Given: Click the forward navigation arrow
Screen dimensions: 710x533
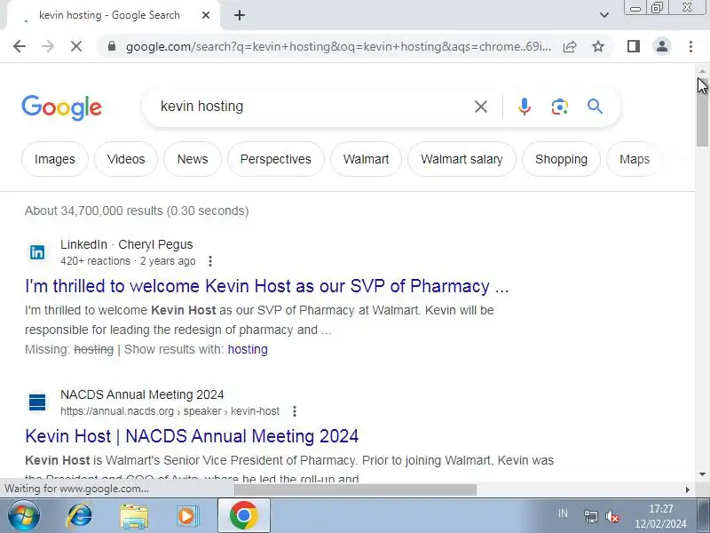Looking at the screenshot, I should click(48, 46).
